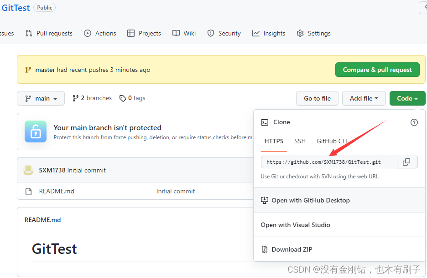Toggle the green Code dropdown

click(x=407, y=98)
